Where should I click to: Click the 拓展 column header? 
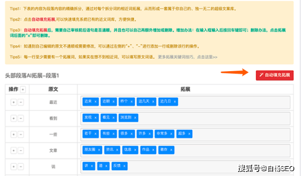pyautogui.click(x=185, y=89)
